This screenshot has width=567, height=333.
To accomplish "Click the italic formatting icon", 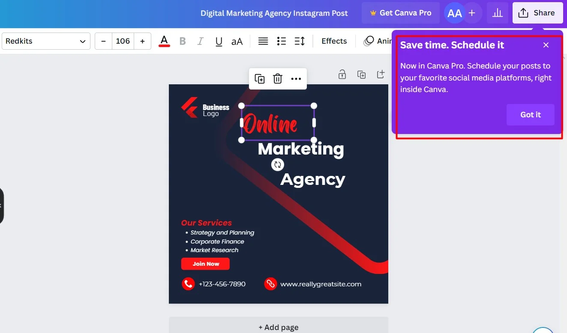I will pos(200,41).
